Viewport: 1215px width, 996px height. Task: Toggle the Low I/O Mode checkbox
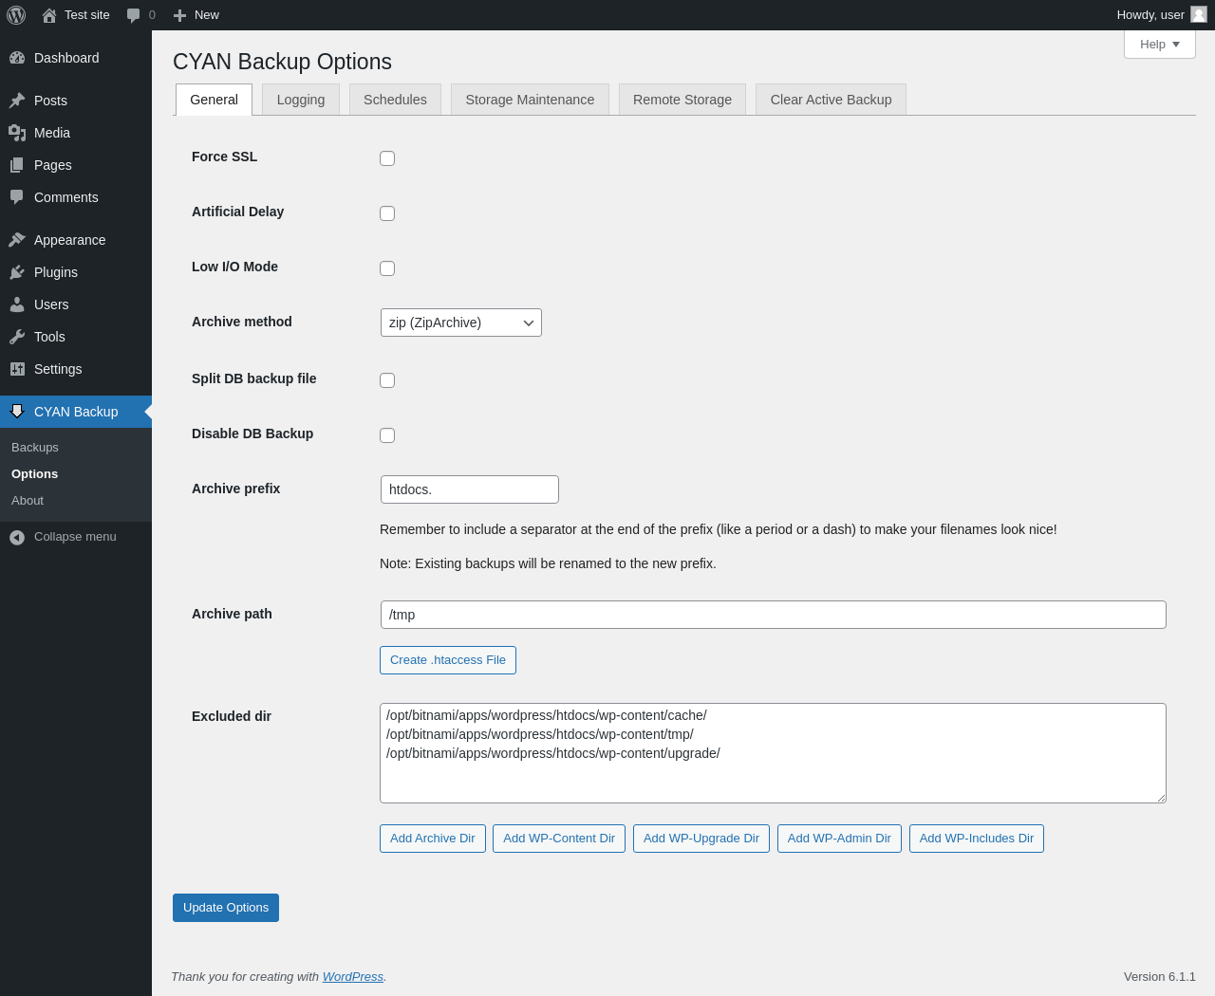pyautogui.click(x=387, y=268)
